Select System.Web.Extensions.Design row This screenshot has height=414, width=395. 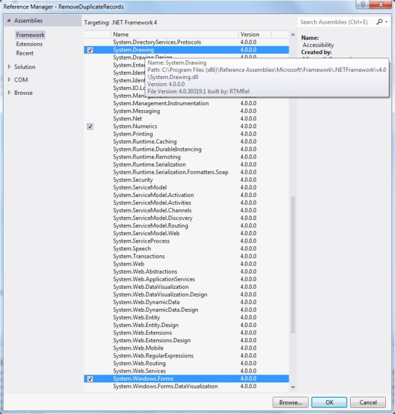point(187,341)
